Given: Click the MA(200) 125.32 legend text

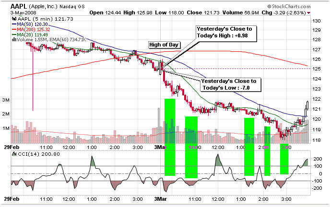Looking at the screenshot, I should 34,30.
